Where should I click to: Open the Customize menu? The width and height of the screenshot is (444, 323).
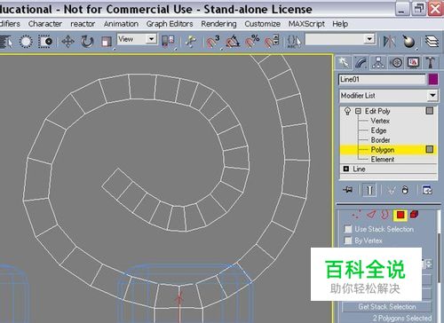coord(263,24)
